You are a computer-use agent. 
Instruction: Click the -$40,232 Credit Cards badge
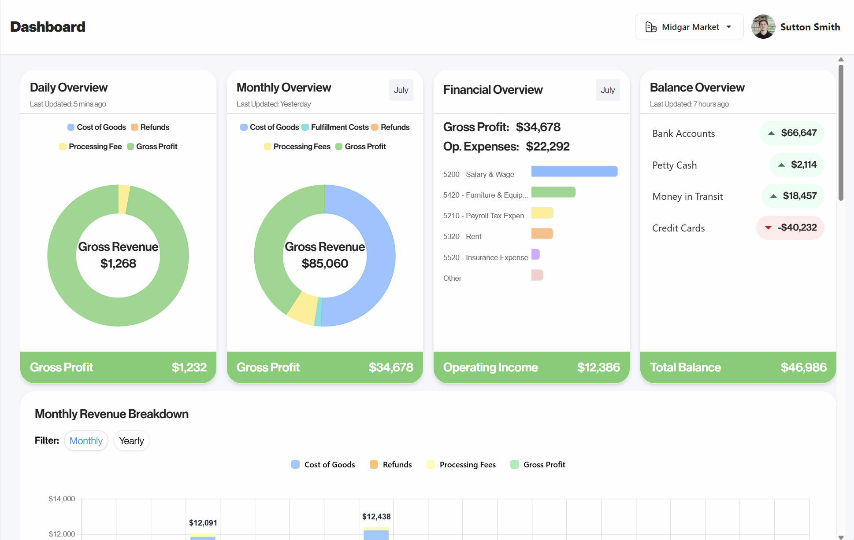[x=790, y=228]
